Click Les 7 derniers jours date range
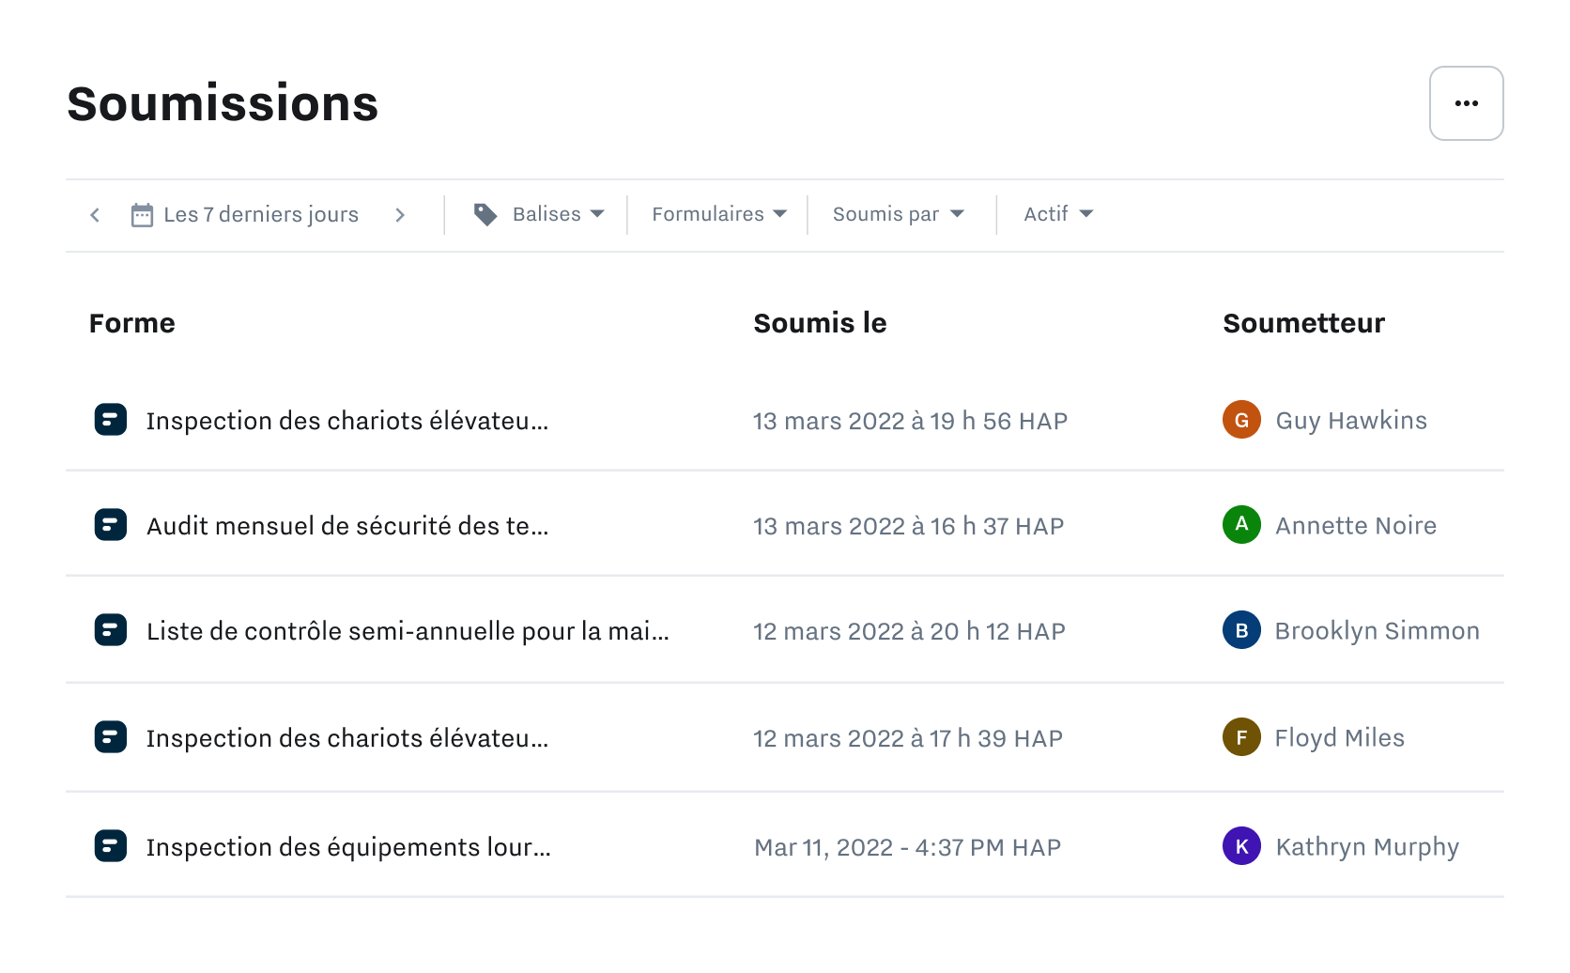1570x973 pixels. pyautogui.click(x=261, y=214)
